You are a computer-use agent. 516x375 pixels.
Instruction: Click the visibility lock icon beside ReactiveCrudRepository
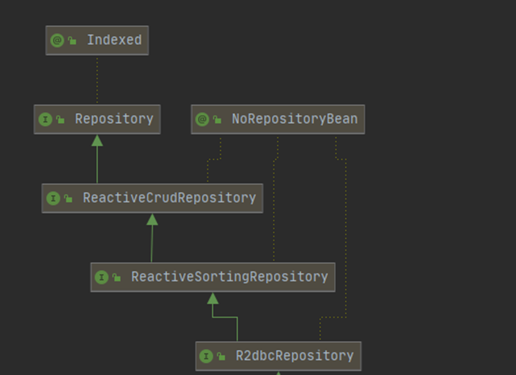click(68, 199)
